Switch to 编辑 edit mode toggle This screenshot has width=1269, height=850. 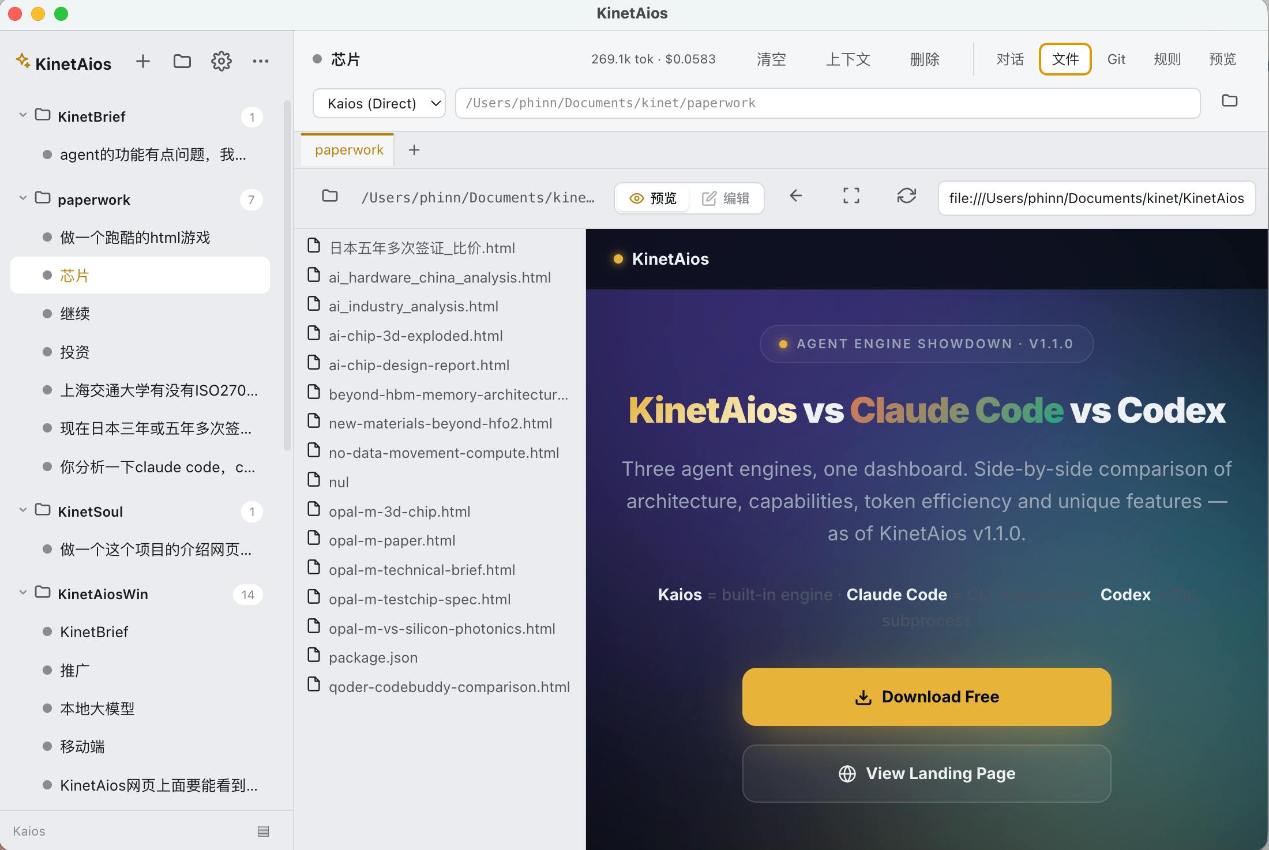coord(726,198)
